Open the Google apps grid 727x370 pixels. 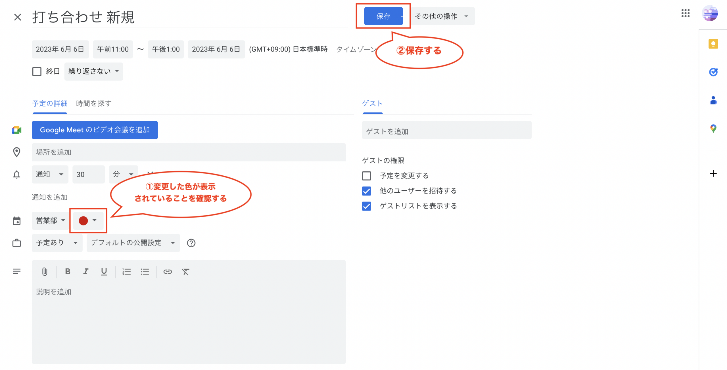(x=685, y=13)
